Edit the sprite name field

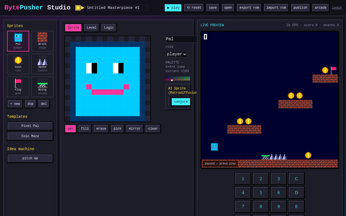click(x=181, y=39)
